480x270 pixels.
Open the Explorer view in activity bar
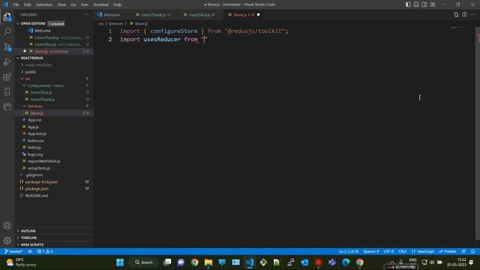(7, 16)
